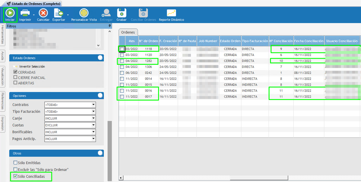This screenshot has width=361, height=182.
Task: Click the Conciliar Ordenes icon
Action: point(143,13)
